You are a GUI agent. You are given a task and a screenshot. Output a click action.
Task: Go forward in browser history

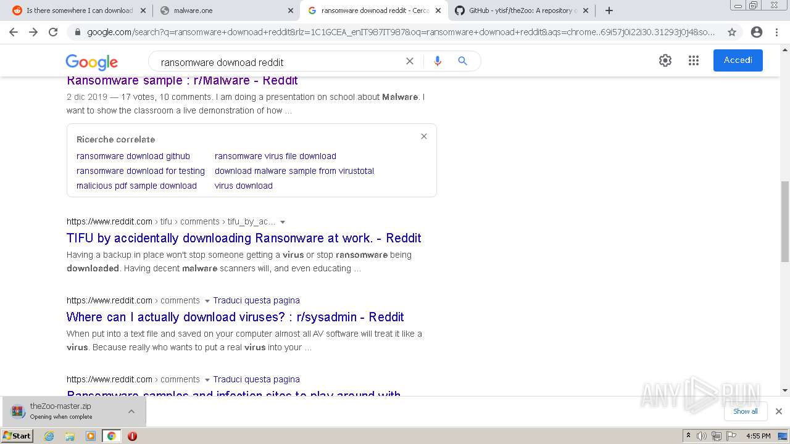pyautogui.click(x=33, y=32)
